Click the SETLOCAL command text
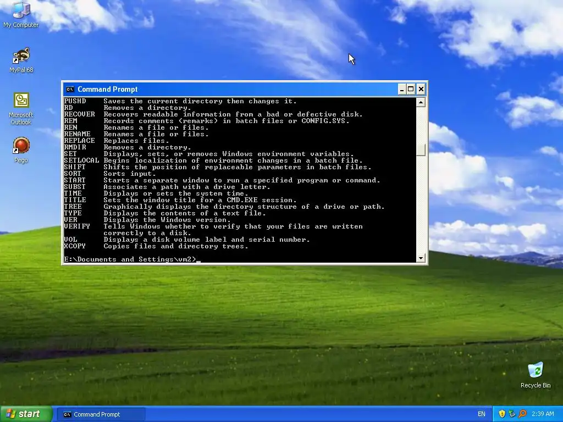The width and height of the screenshot is (563, 422). [81, 160]
